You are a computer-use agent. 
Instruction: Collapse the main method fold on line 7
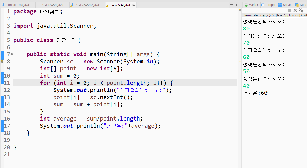12,54
